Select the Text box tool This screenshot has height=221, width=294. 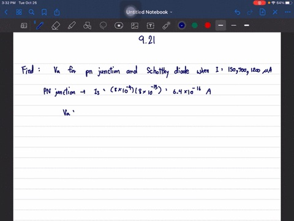[x=151, y=26]
